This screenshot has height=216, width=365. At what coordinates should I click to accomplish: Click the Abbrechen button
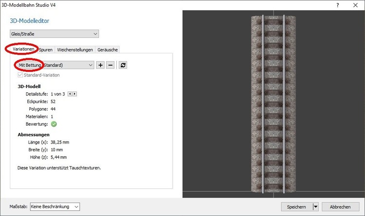coord(340,207)
